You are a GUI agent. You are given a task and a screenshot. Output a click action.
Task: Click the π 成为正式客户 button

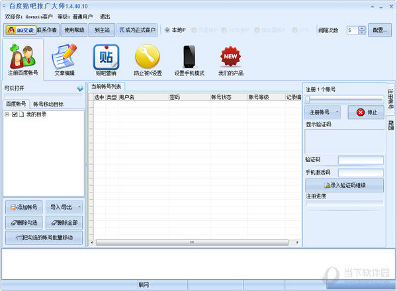click(x=137, y=30)
